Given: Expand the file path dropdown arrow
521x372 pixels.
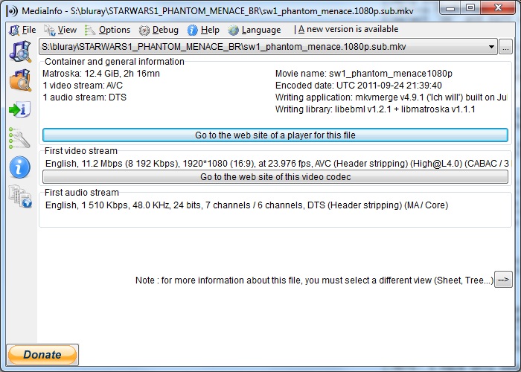Looking at the screenshot, I should pos(492,47).
